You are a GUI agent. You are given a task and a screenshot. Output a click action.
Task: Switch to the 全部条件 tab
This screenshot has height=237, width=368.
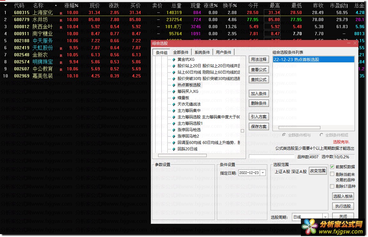(x=181, y=52)
